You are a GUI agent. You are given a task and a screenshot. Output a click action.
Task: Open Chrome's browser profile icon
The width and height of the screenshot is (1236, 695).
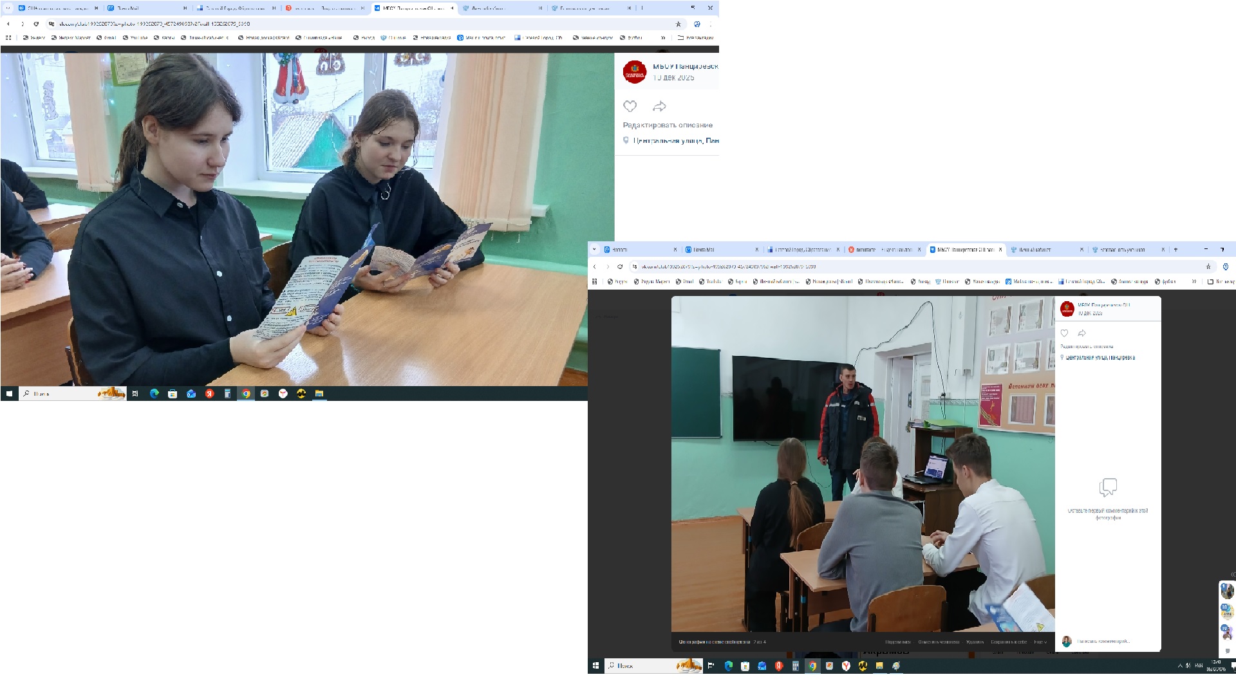(697, 24)
